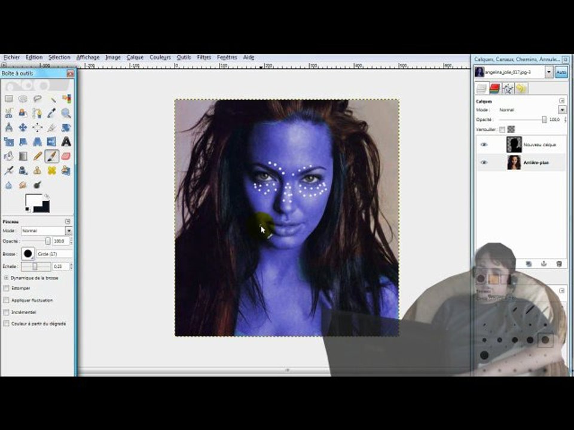This screenshot has width=574, height=430.
Task: Open the Couleurs menu
Action: pos(160,57)
